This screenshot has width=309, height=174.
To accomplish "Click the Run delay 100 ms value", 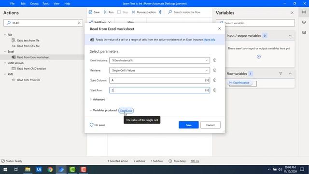I will click(x=195, y=161).
